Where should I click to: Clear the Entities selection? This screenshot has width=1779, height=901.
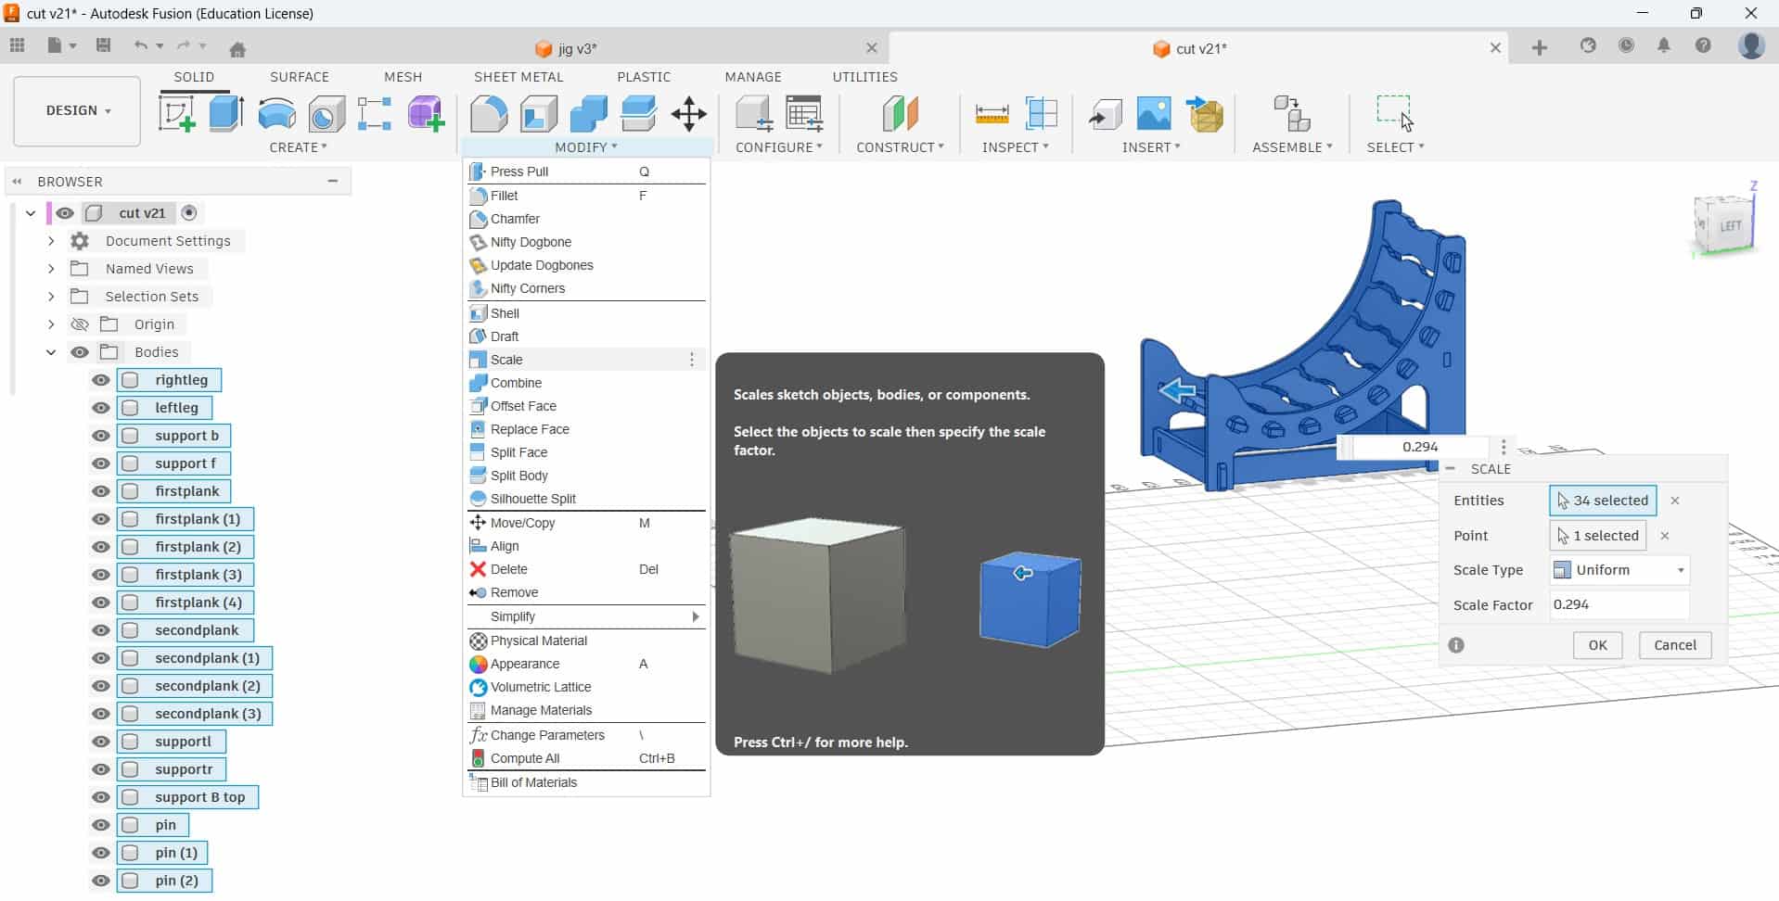1675,501
